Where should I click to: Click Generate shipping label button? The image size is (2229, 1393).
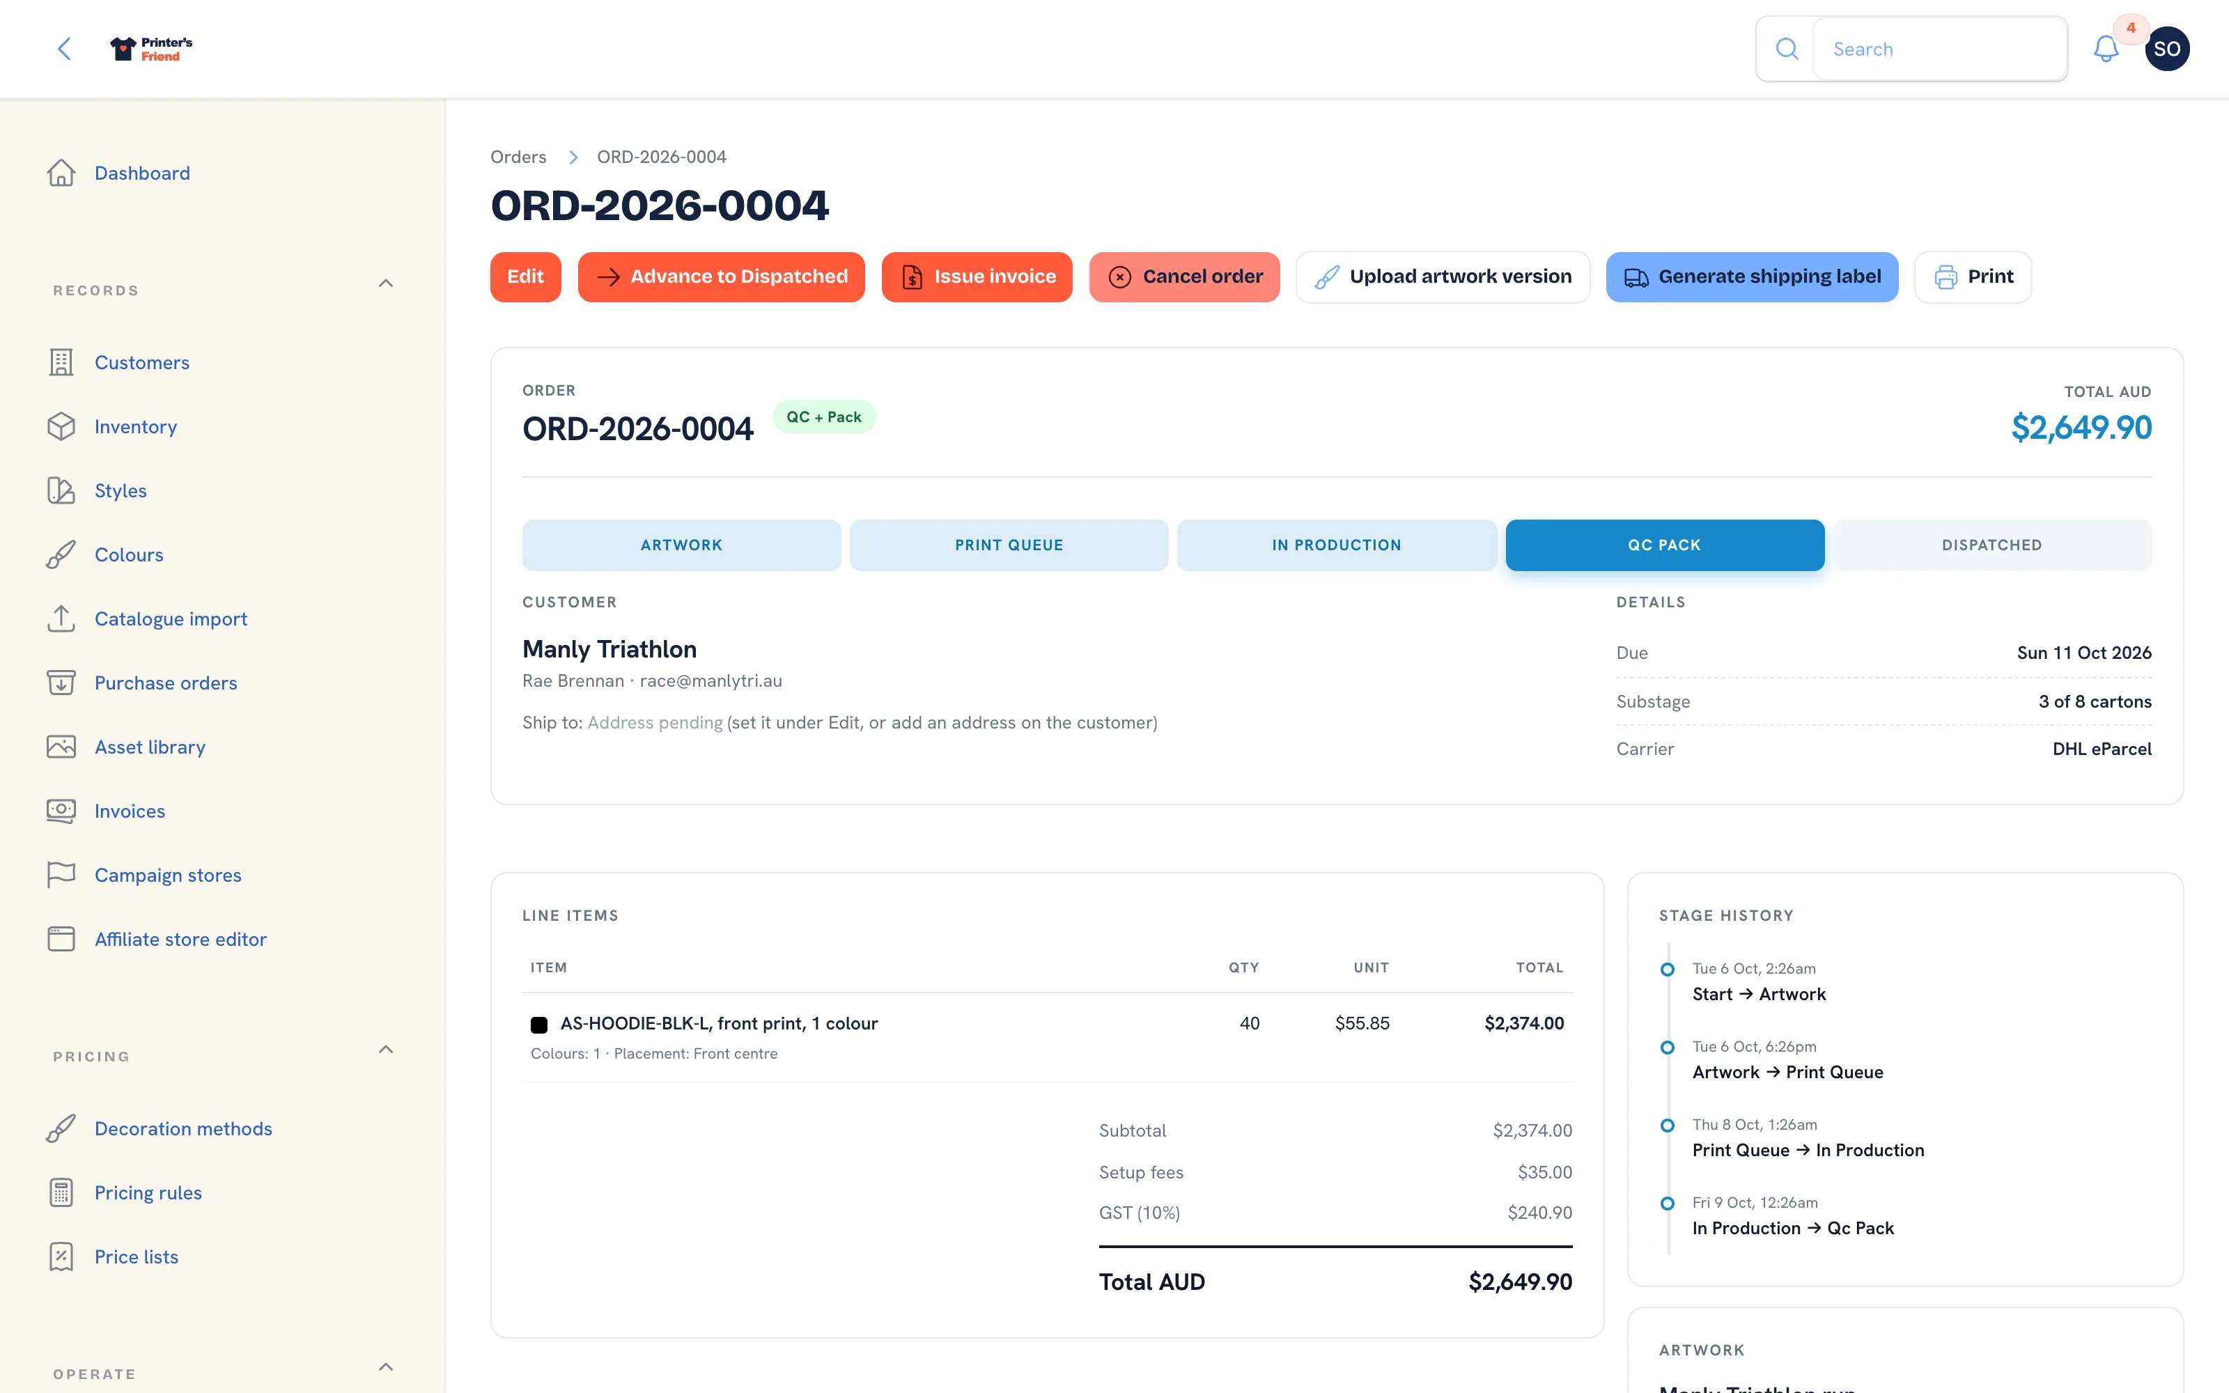point(1752,277)
